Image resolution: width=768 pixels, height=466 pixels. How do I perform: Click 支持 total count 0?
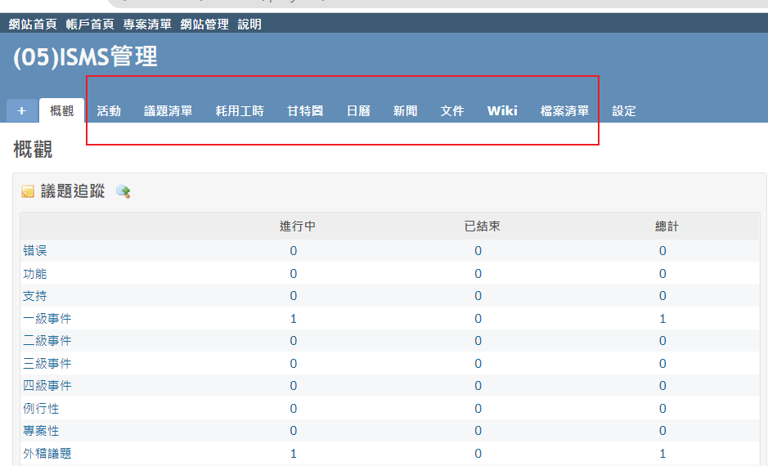tap(662, 296)
